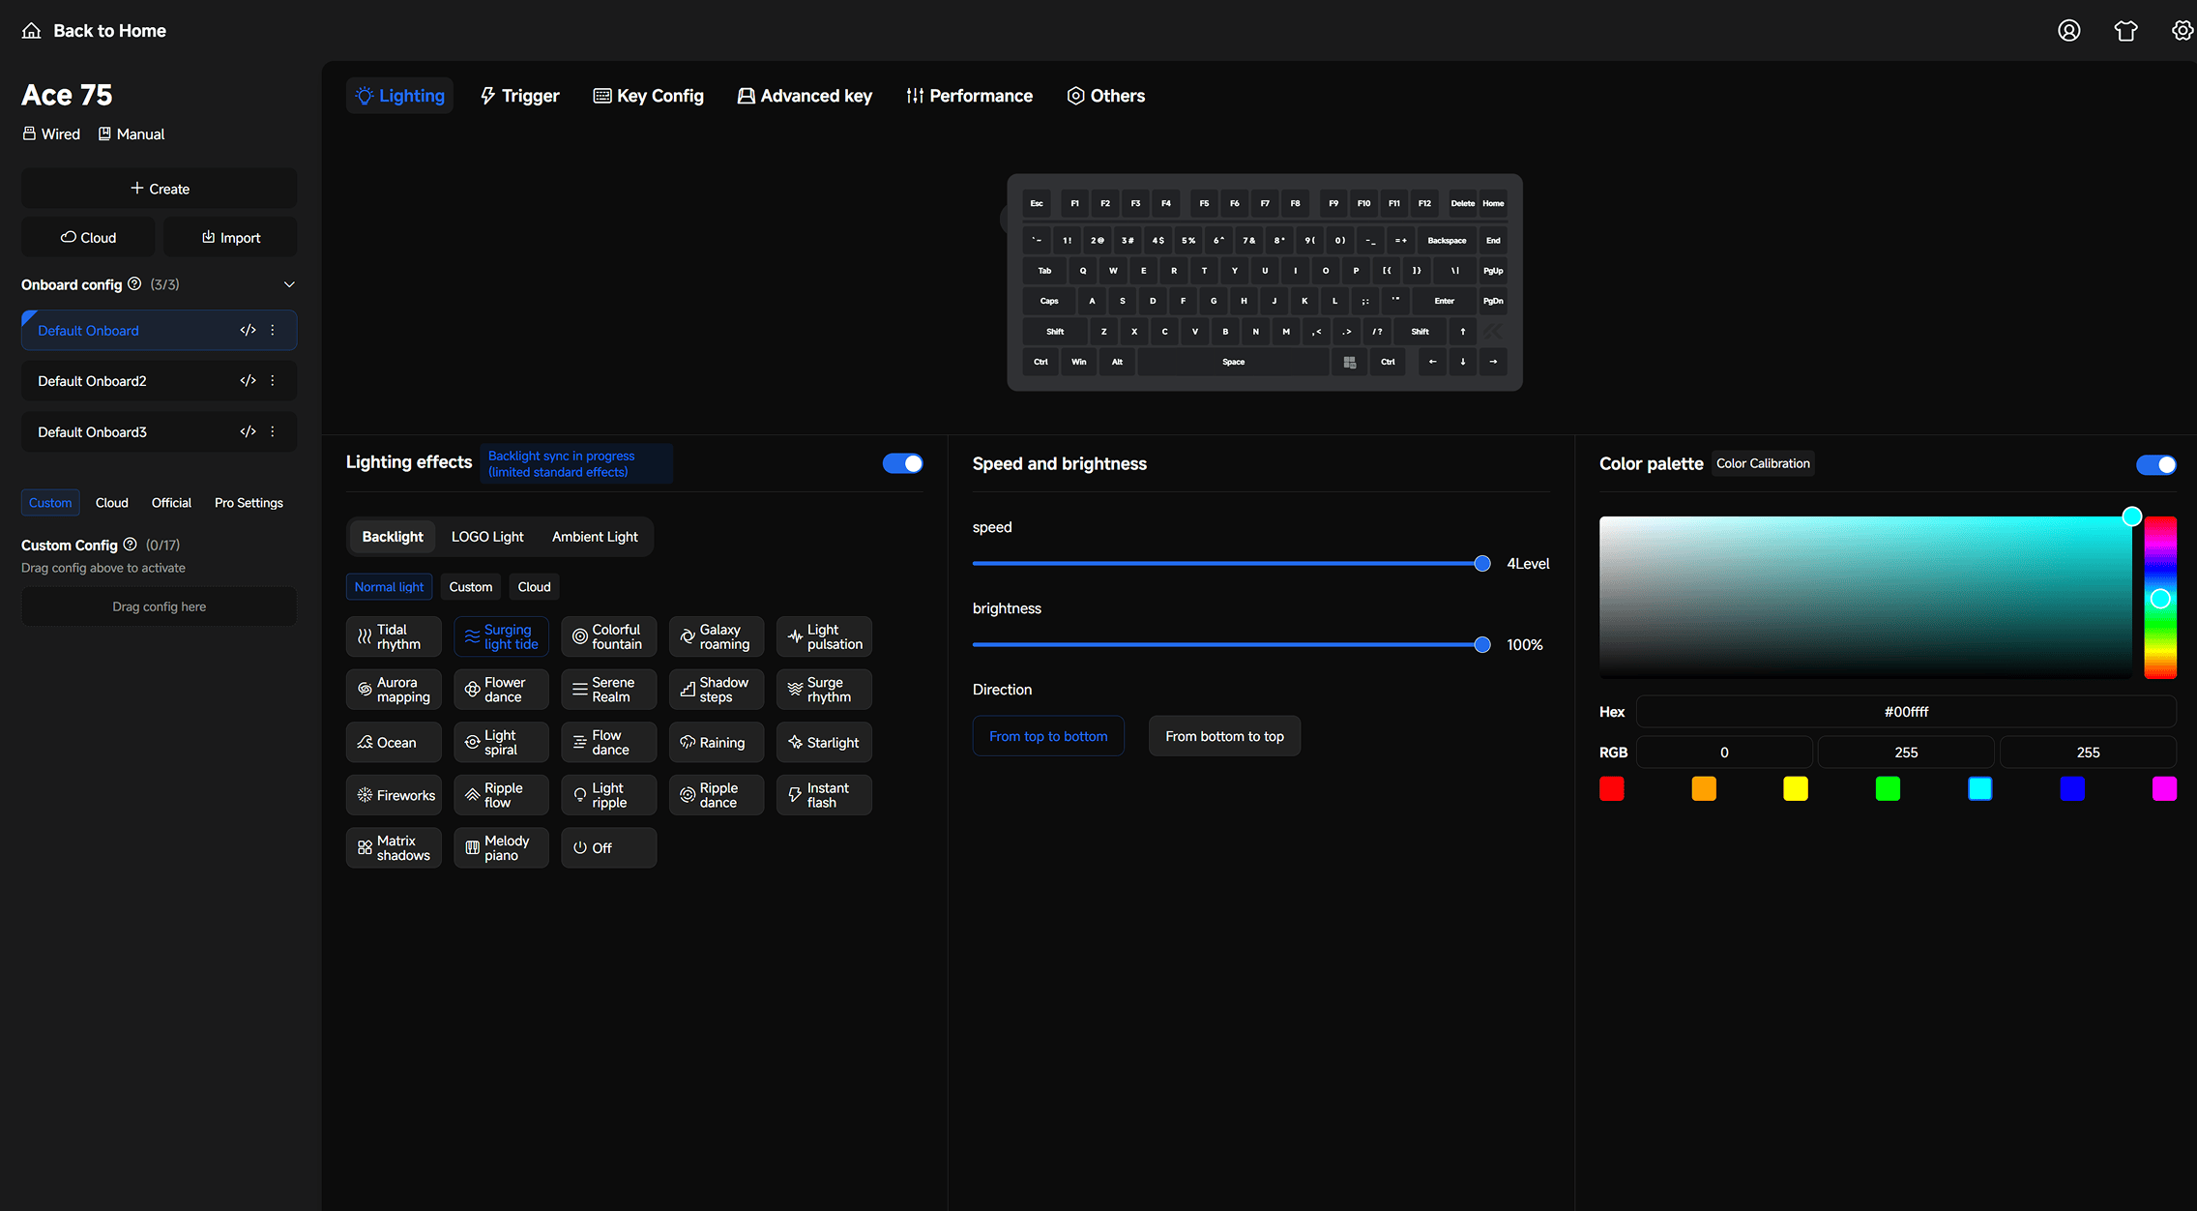Open the Color Calibration button
This screenshot has width=2197, height=1211.
[x=1763, y=463]
